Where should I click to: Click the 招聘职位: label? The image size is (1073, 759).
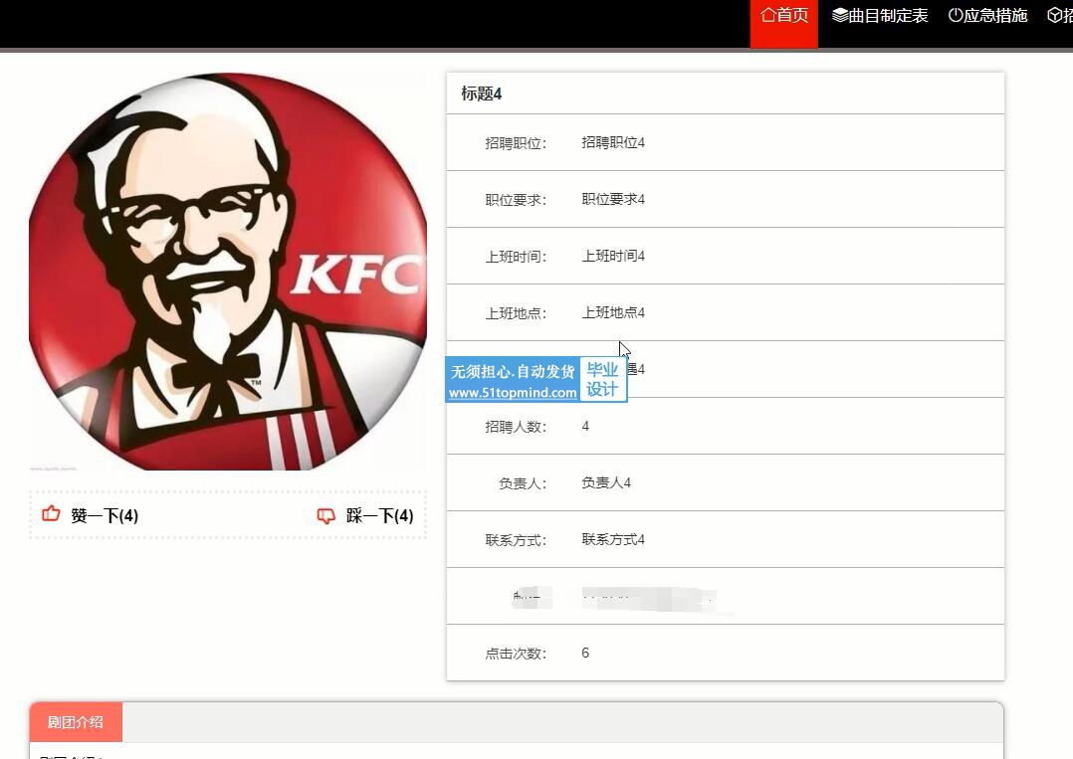point(516,143)
